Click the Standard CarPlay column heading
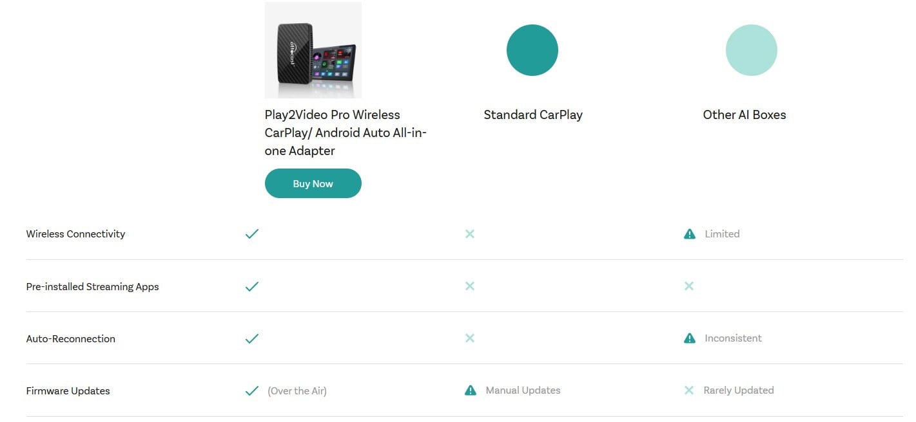 [532, 115]
